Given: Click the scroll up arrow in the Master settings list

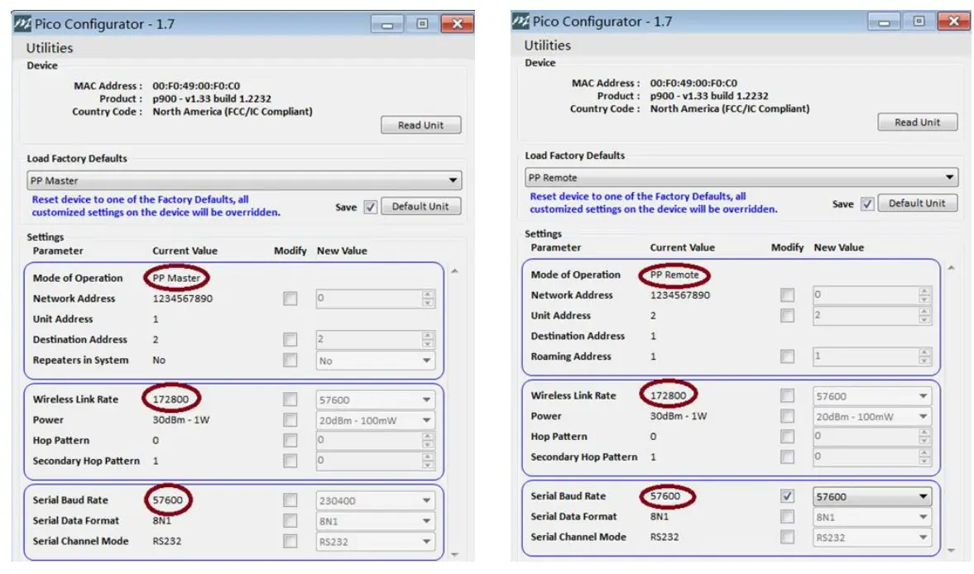Looking at the screenshot, I should point(454,271).
